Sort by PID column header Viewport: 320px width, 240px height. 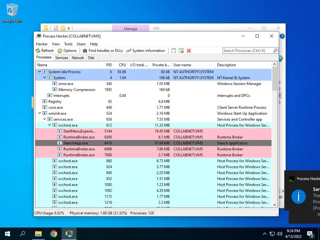pyautogui.click(x=106, y=65)
